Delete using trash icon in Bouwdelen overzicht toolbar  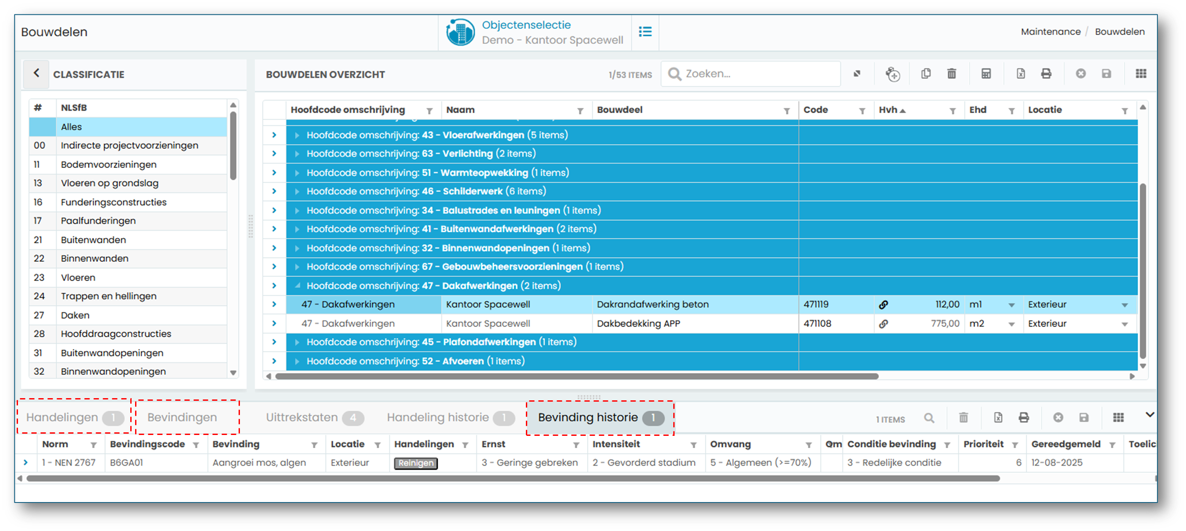(x=951, y=74)
